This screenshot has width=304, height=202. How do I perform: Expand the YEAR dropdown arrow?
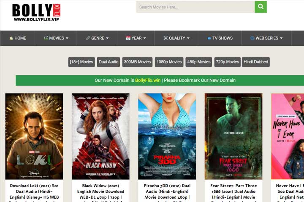tap(145, 38)
